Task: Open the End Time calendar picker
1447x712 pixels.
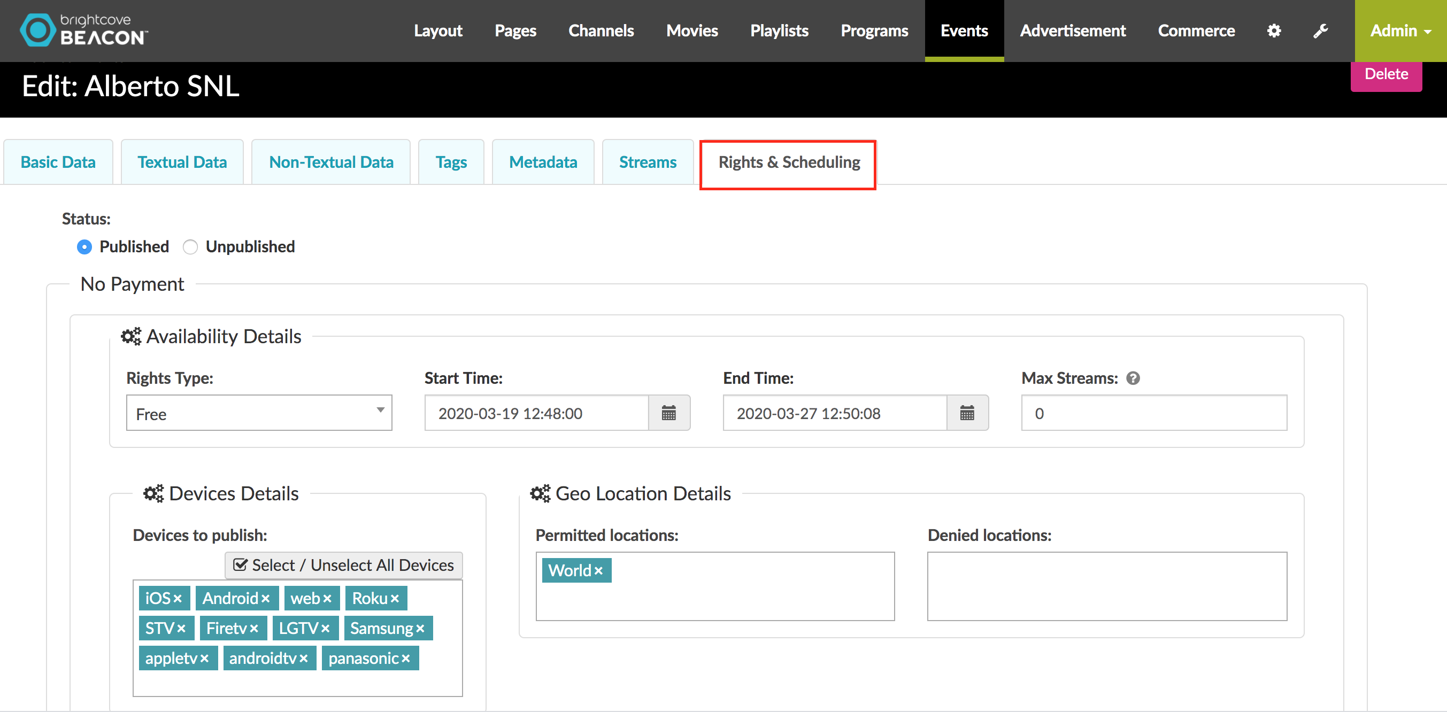Action: [x=967, y=413]
